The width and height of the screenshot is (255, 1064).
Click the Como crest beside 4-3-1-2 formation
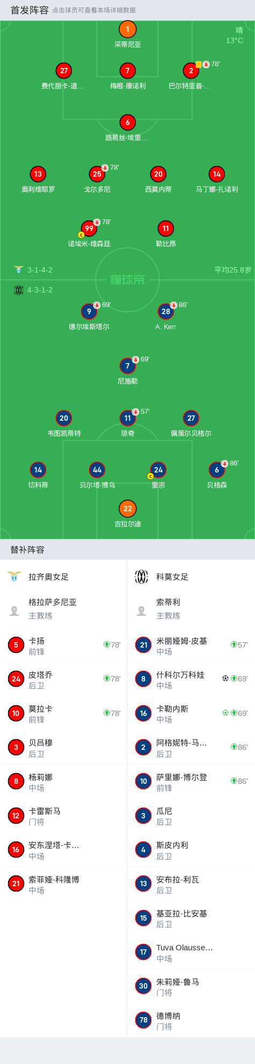18,290
